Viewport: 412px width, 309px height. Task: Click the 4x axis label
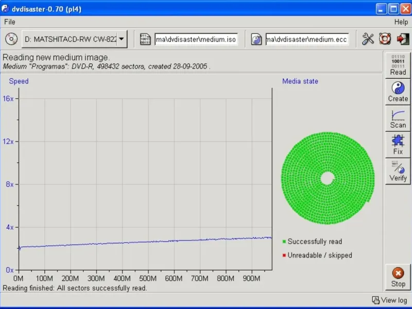[x=10, y=227]
